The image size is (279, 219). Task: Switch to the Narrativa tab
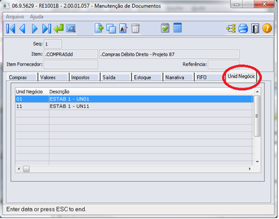coord(179,78)
